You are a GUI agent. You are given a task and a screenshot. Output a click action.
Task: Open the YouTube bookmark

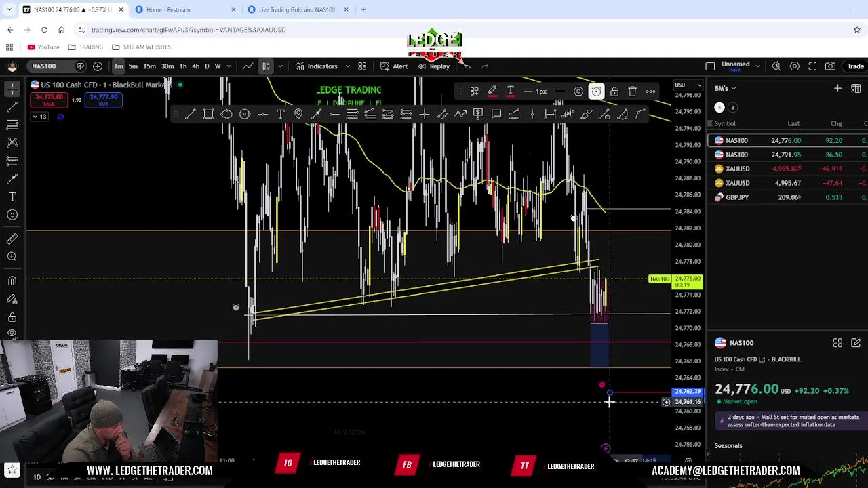coord(43,47)
